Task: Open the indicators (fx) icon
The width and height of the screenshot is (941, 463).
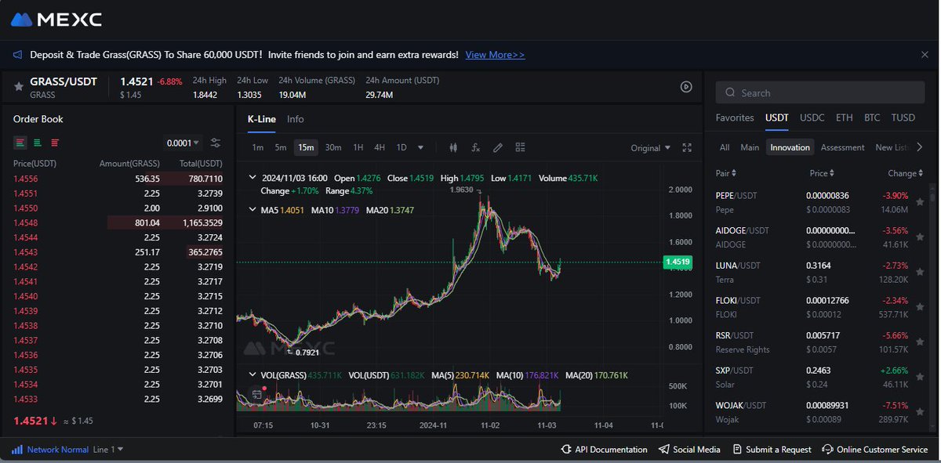Action: click(x=475, y=147)
